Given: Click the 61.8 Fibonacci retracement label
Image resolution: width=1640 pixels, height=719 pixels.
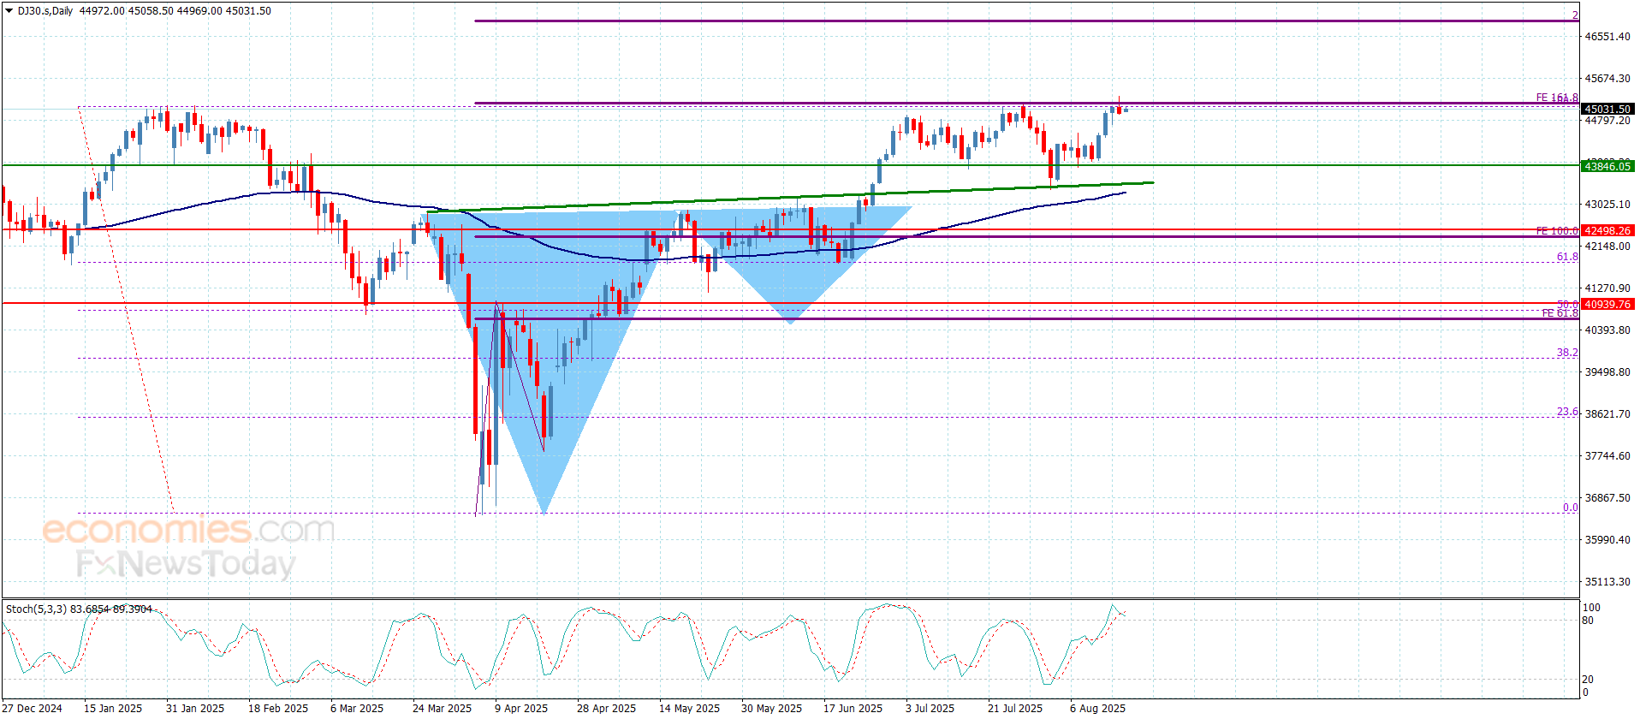Looking at the screenshot, I should [1566, 257].
